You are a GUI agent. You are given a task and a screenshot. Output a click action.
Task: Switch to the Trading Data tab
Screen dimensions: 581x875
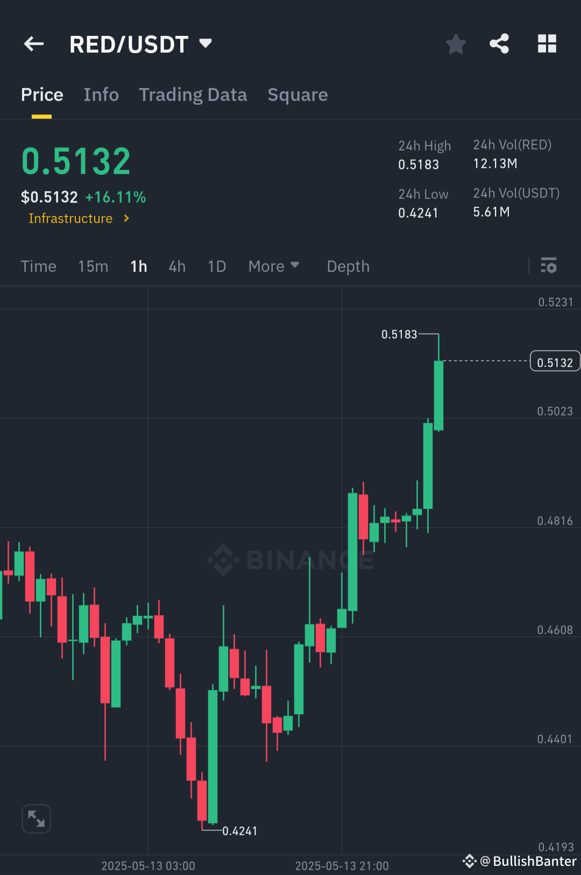(x=193, y=95)
